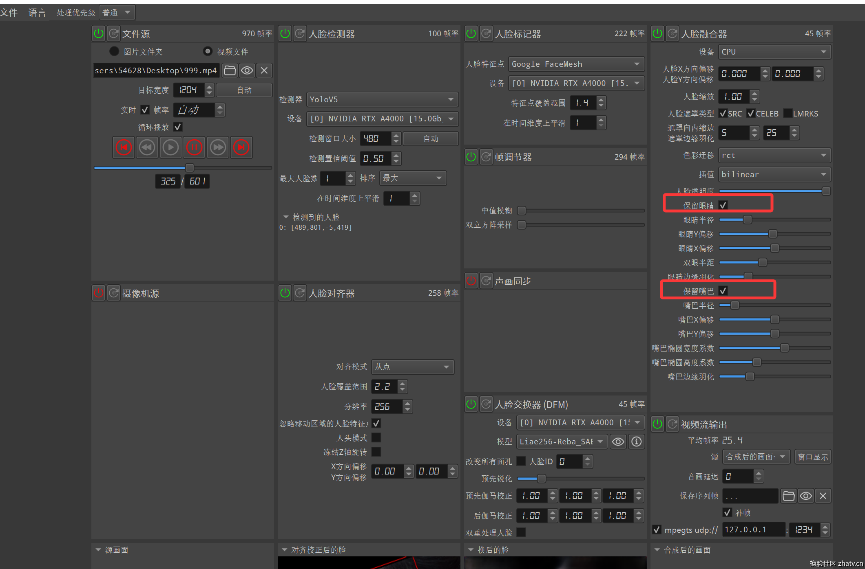This screenshot has width=865, height=569.
Task: Click the power icon of 文件源 module
Action: (x=99, y=33)
